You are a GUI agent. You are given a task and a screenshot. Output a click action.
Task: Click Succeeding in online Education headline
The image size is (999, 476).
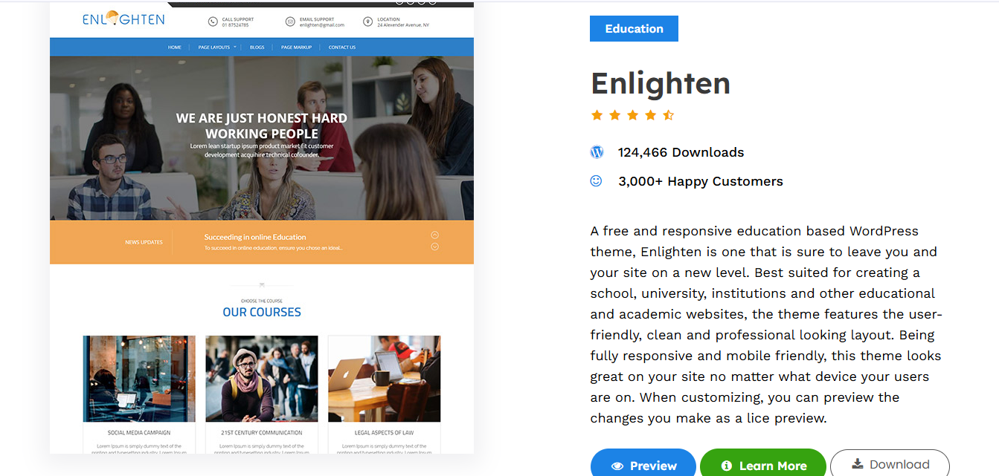(x=255, y=237)
